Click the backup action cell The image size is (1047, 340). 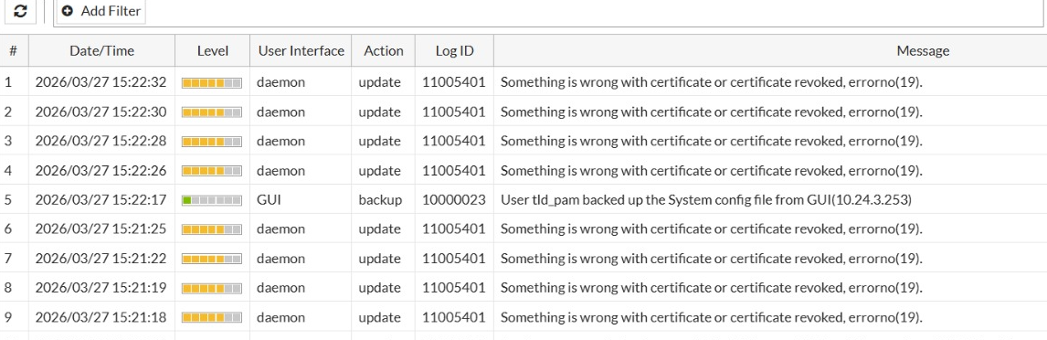tap(380, 200)
